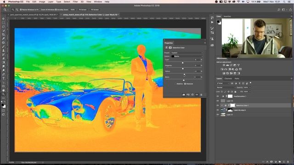
Task: Click the Selective Color 1 layer mask thumbnail
Action: coord(232,105)
